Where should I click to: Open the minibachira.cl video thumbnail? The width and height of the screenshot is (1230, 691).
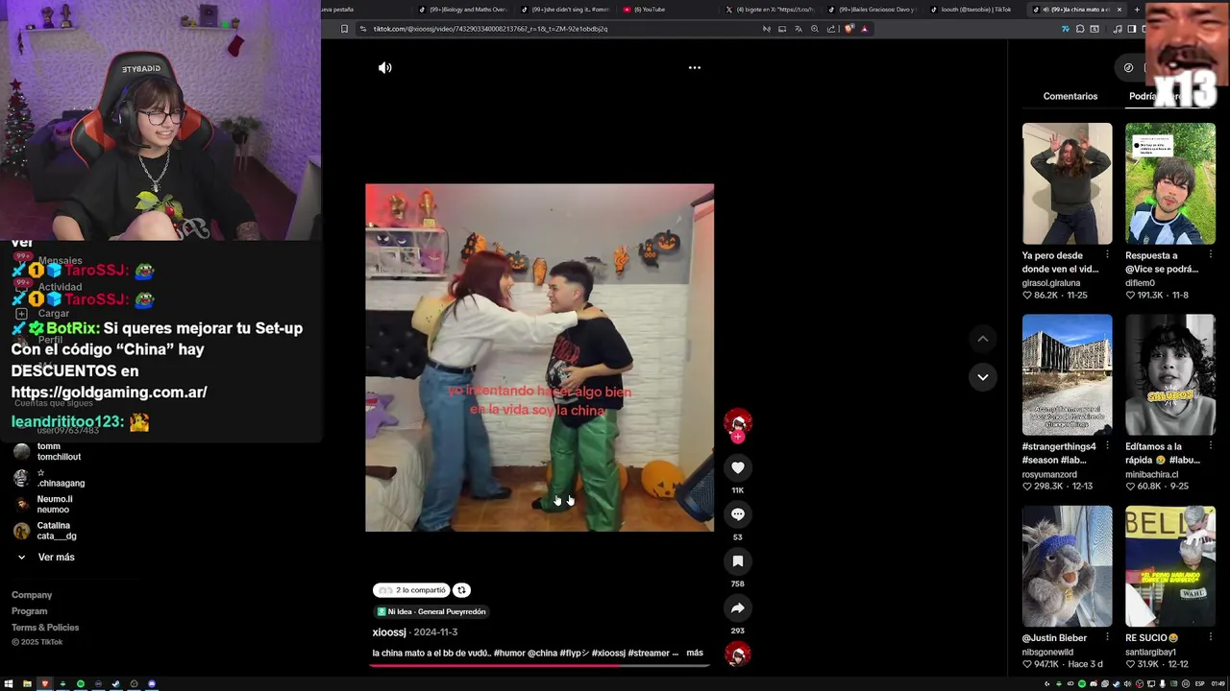[1170, 374]
